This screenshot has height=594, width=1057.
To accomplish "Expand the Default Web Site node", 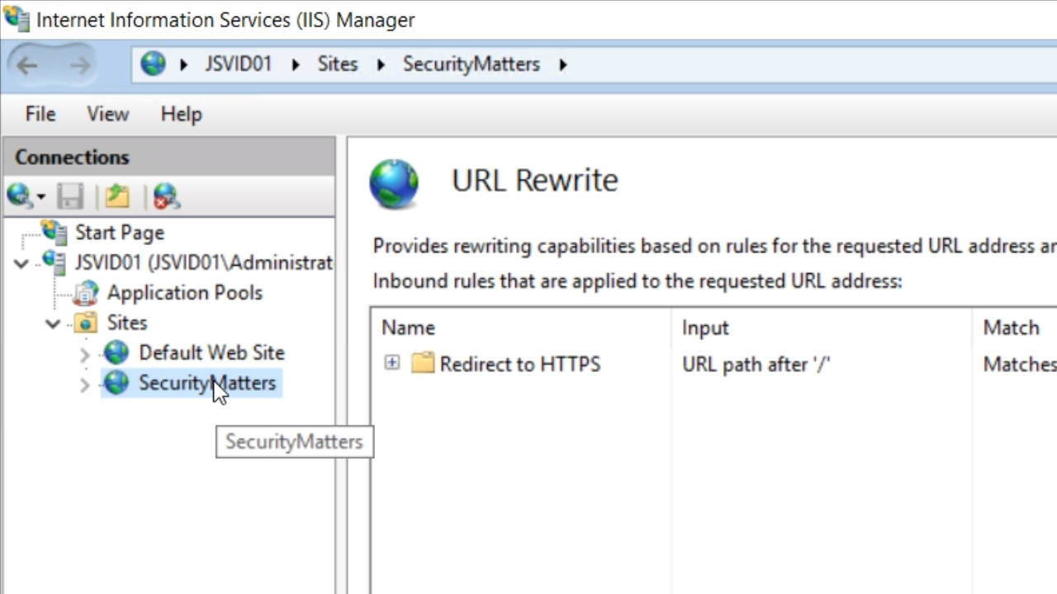I will [x=84, y=355].
